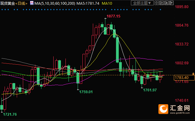This screenshot has height=121, width=195.
Task: Click the 1759.01 low price label
Action: pos(86,92)
